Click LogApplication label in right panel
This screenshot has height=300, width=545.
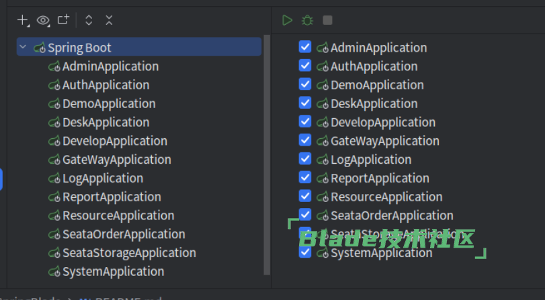pyautogui.click(x=371, y=160)
